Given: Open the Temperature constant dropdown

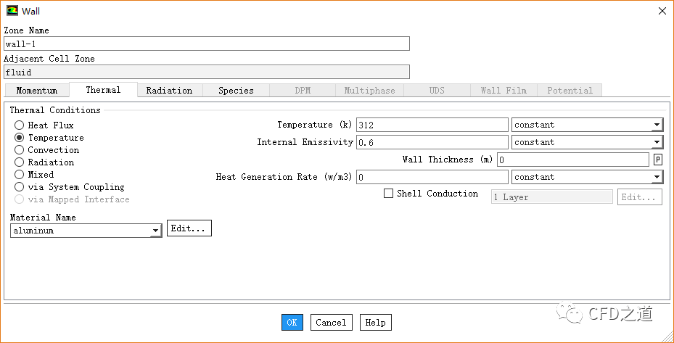Looking at the screenshot, I should coord(586,125).
